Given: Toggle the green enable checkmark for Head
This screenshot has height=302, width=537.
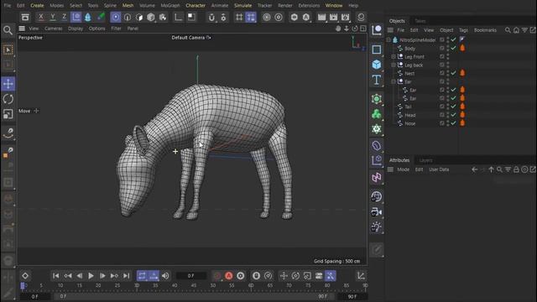Looking at the screenshot, I should click(x=453, y=115).
